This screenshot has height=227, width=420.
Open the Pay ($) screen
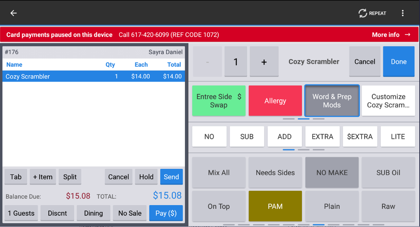tap(166, 213)
